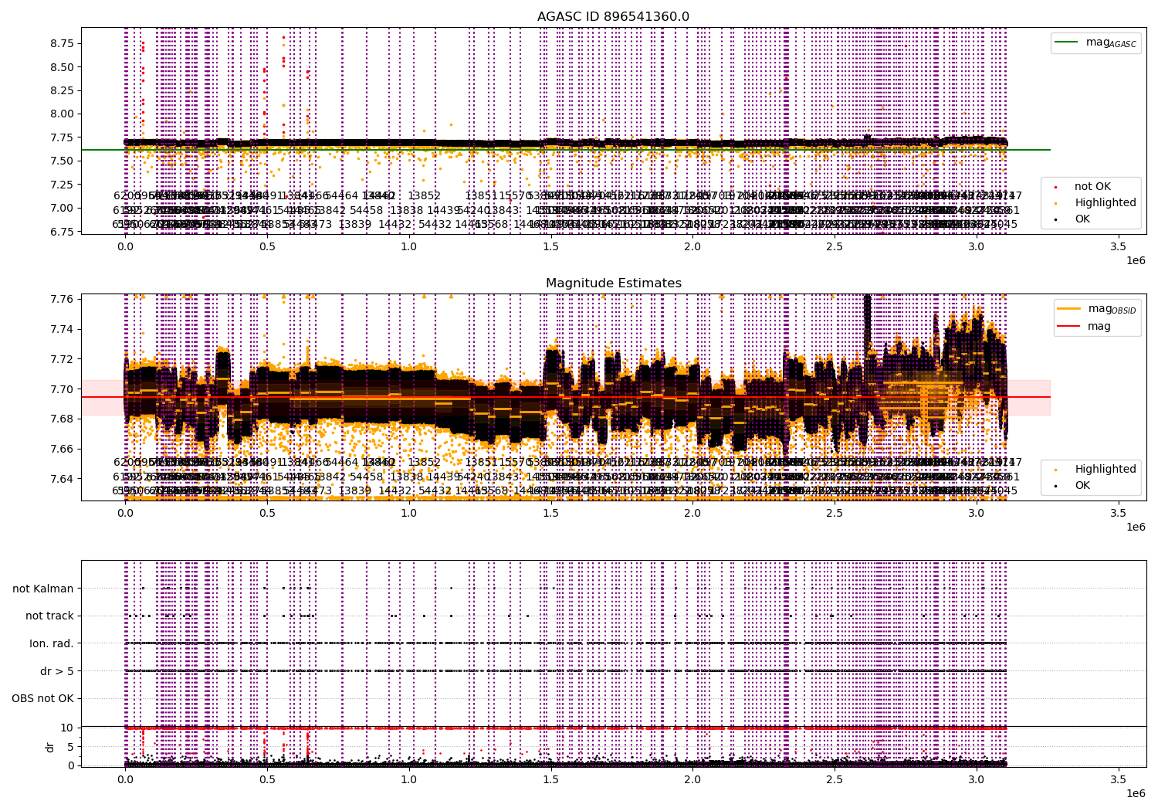The image size is (1158, 811).
Task: Click the 2.0 x-axis tick of Magnitude Estimates plot
Action: [x=692, y=514]
